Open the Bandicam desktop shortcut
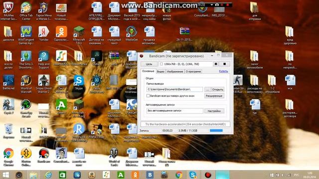319x179 pixels. point(44,156)
